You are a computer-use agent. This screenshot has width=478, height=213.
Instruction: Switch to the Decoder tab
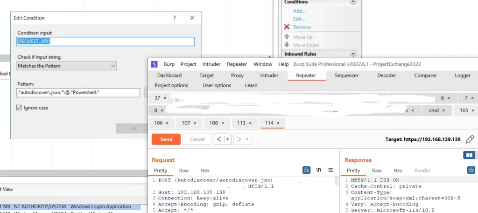tap(387, 76)
